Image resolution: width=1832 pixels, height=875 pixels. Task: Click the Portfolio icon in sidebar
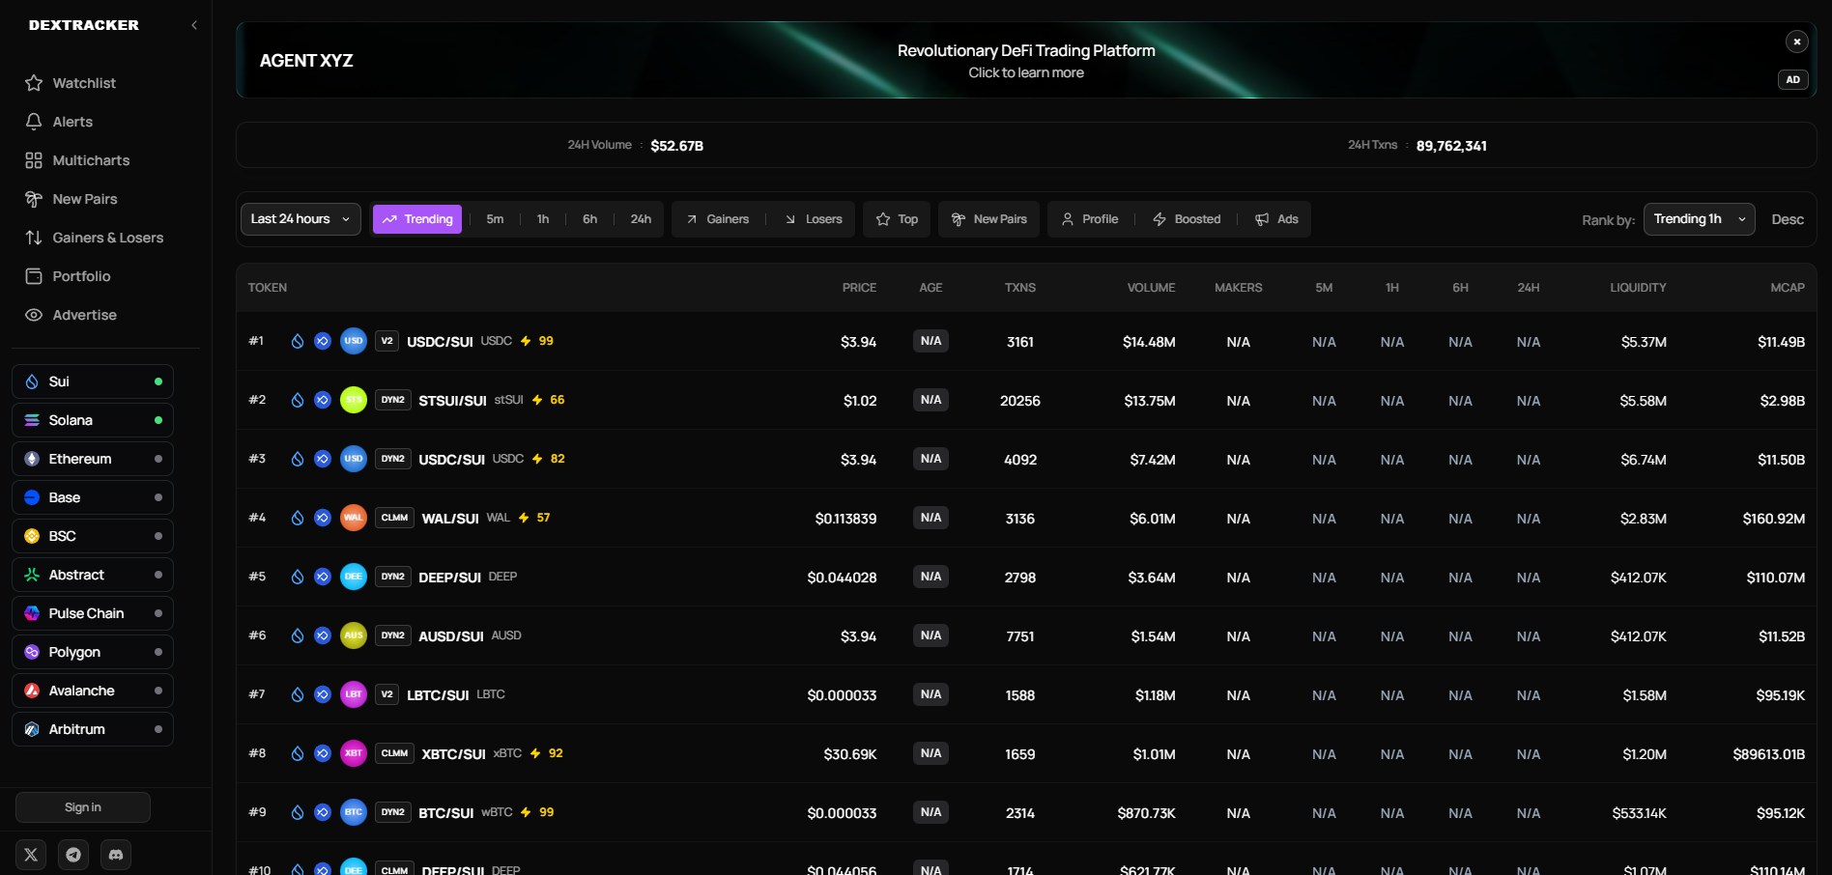click(34, 276)
